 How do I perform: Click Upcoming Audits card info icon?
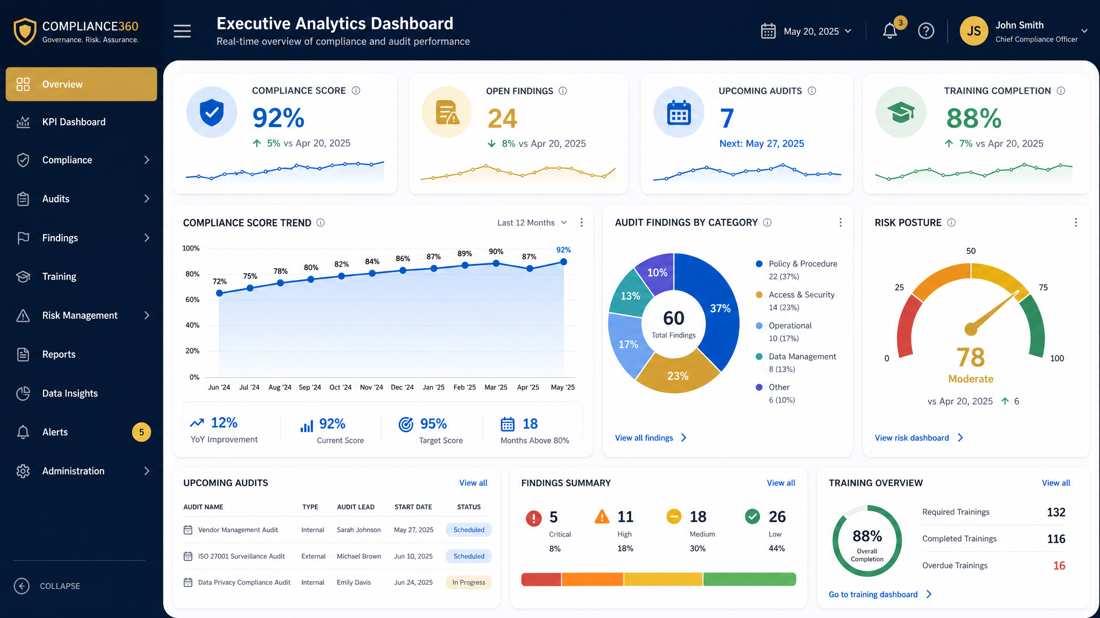(812, 91)
